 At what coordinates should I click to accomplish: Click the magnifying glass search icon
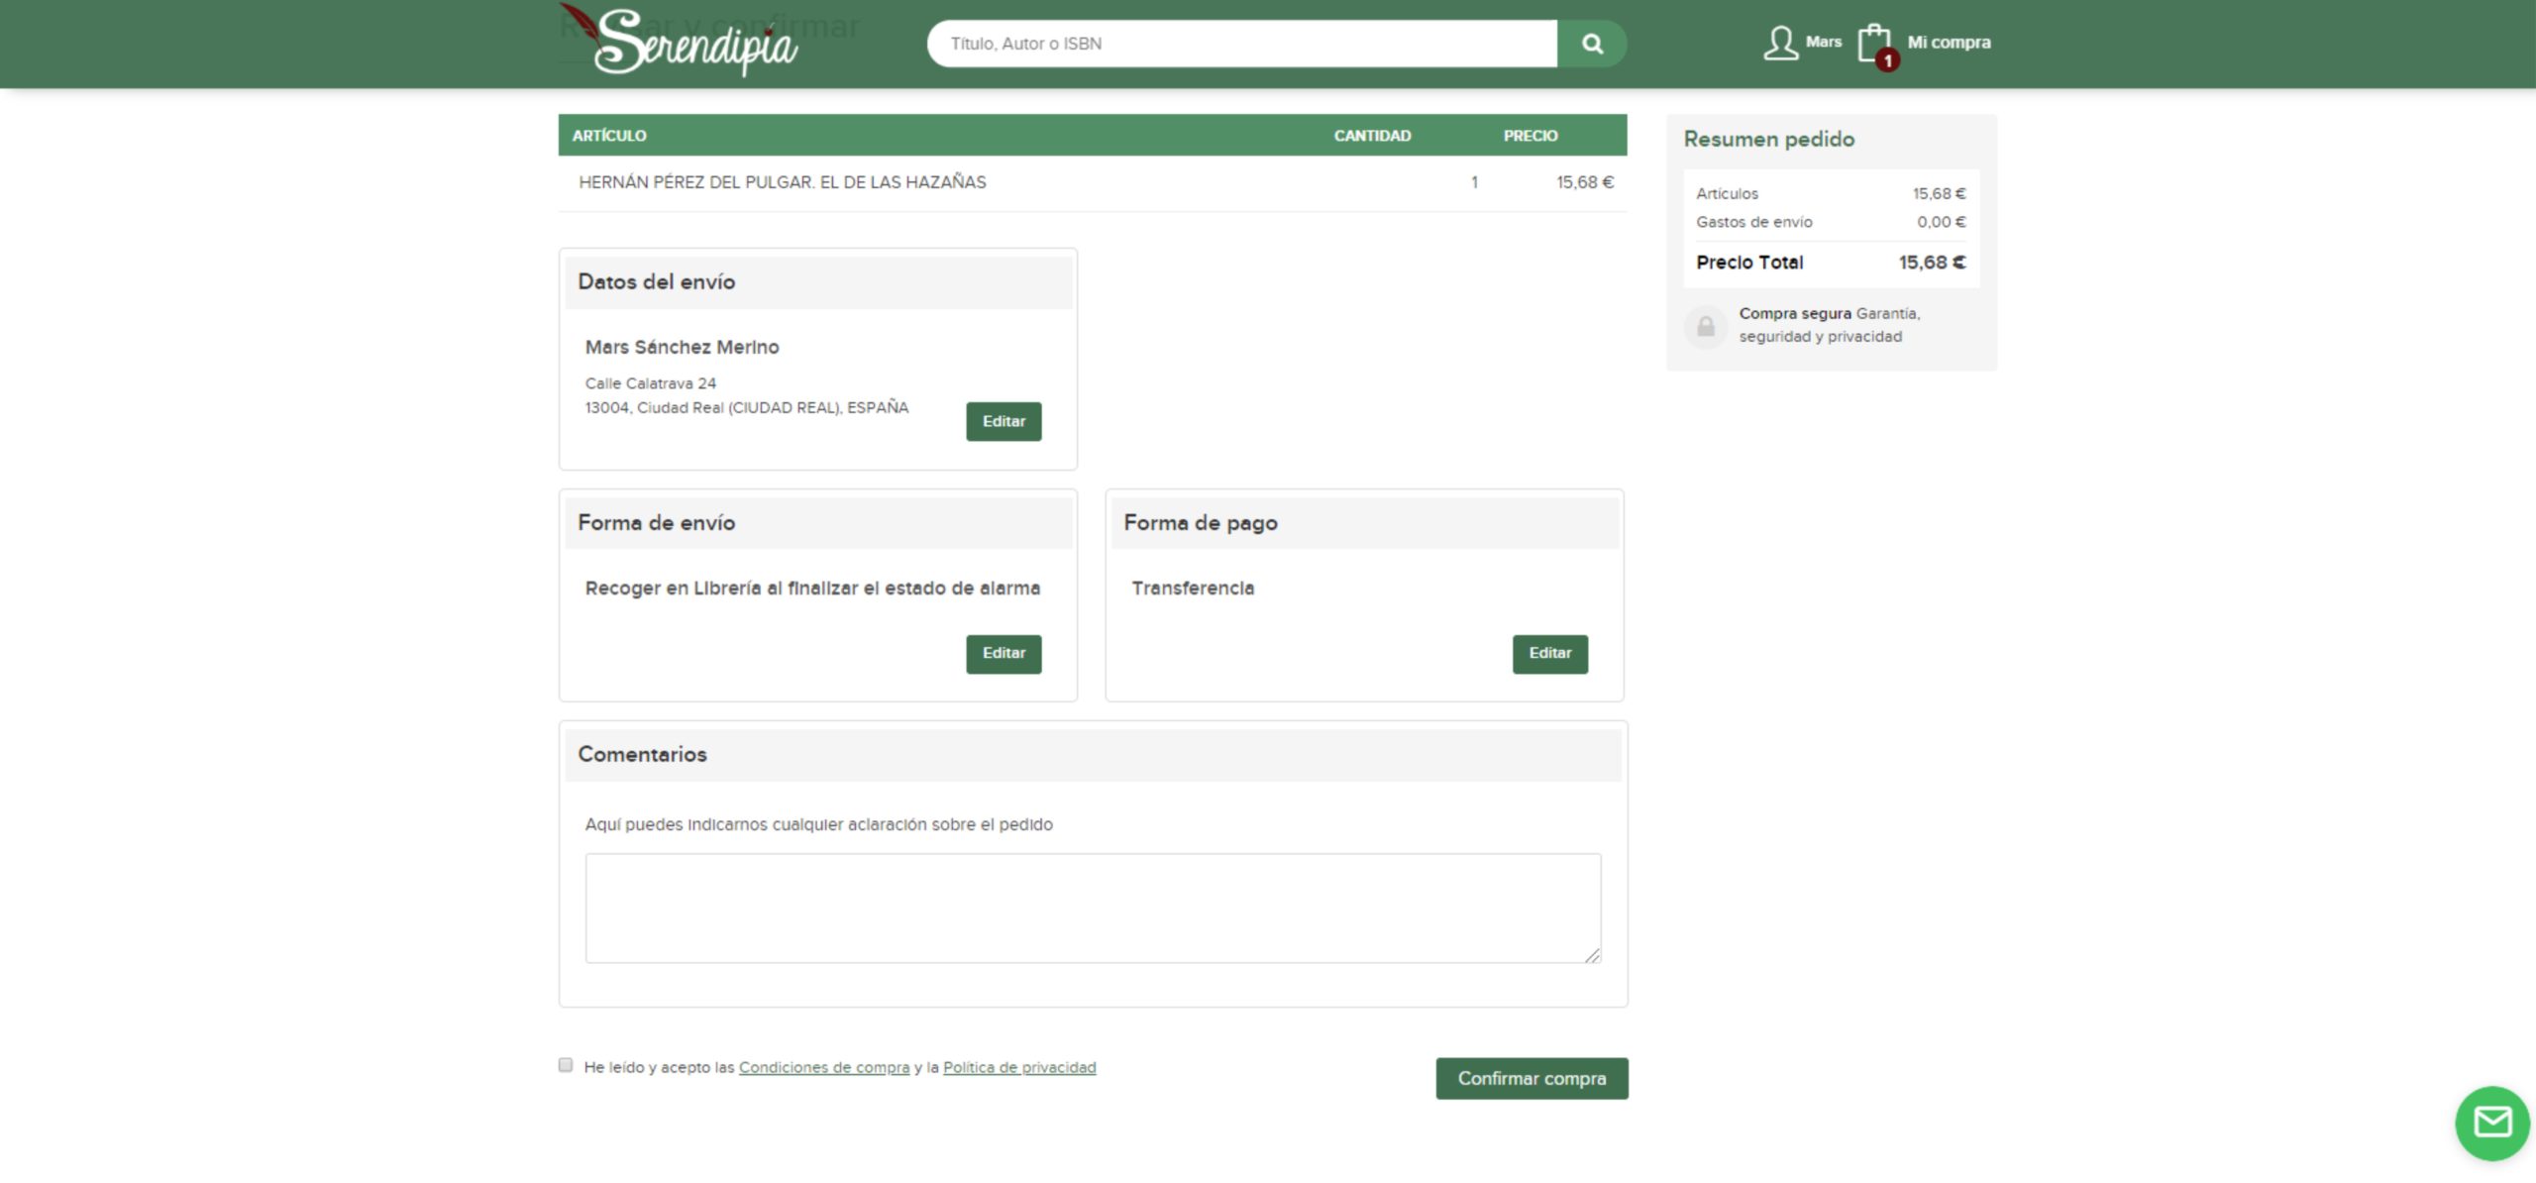[1592, 44]
